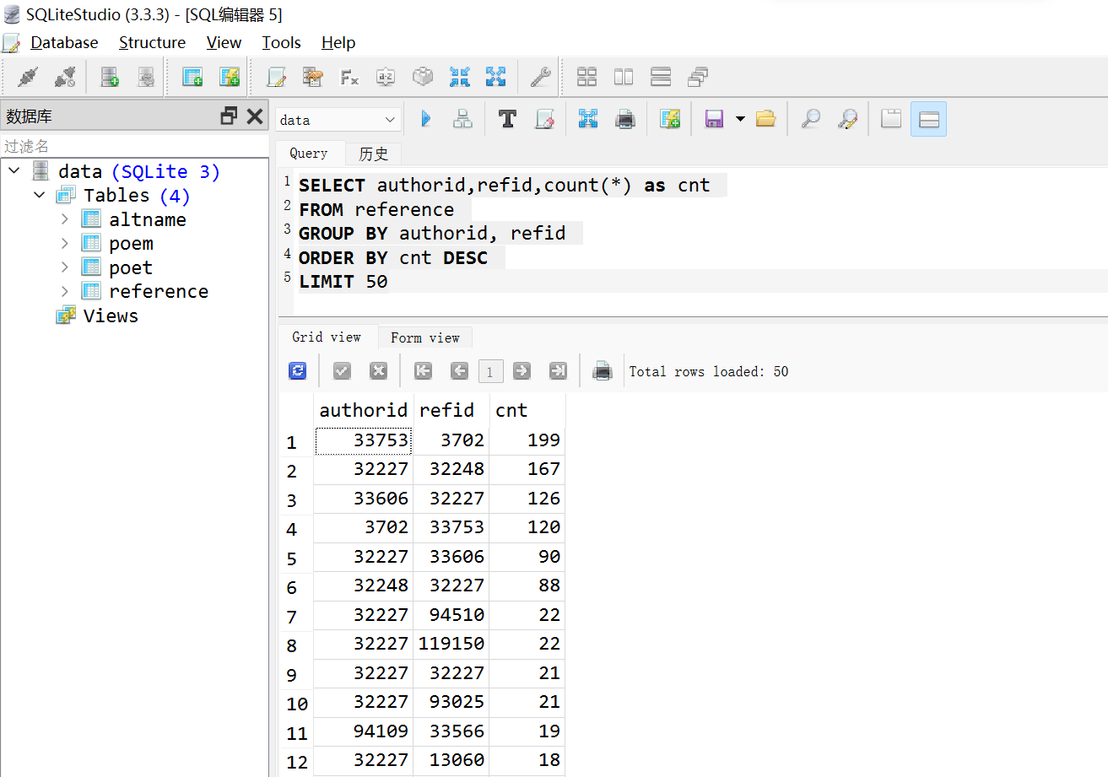Click the import data arrows-inward icon

(x=459, y=78)
